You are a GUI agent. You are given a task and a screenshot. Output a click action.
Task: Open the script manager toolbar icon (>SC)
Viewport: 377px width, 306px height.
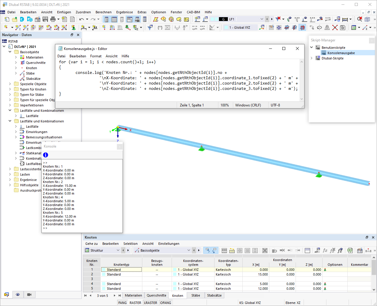137,19
